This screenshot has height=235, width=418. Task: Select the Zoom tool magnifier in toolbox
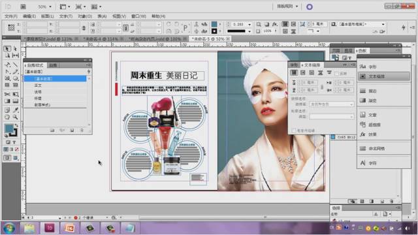tap(16, 117)
